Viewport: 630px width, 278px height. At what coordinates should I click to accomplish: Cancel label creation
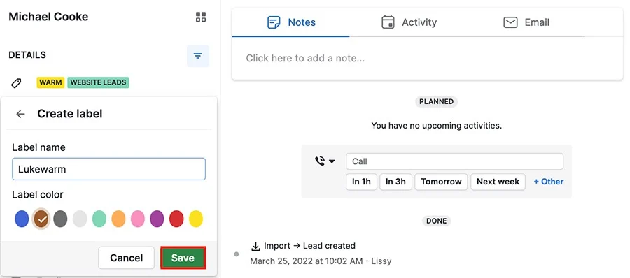(x=126, y=258)
